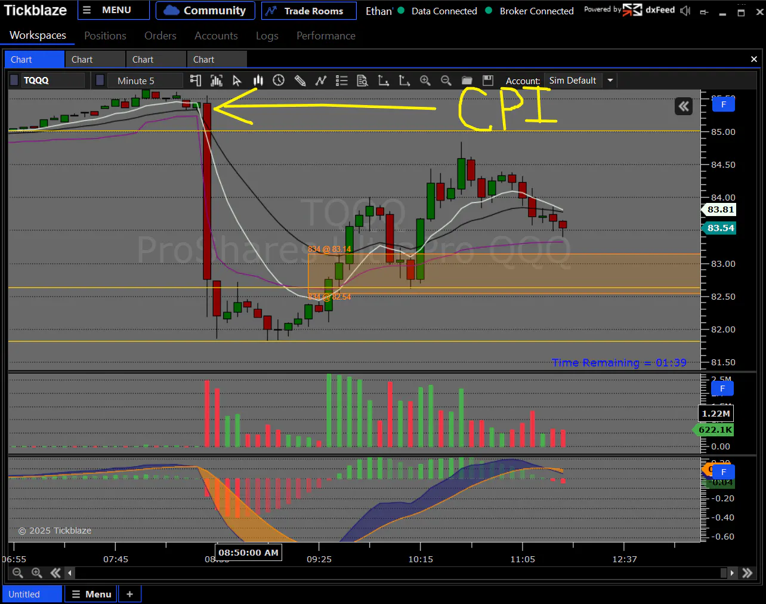766x604 pixels.
Task: Open the main MENU button
Action: pos(113,10)
